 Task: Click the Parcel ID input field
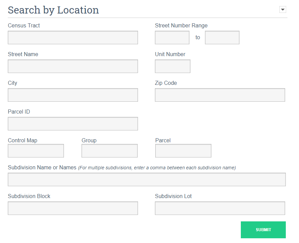click(73, 124)
